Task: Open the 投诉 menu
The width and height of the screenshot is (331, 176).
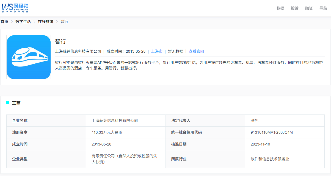Action: click(x=295, y=8)
